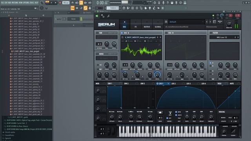Open the default preset name dropdown
This screenshot has width=251, height=141.
(187, 22)
